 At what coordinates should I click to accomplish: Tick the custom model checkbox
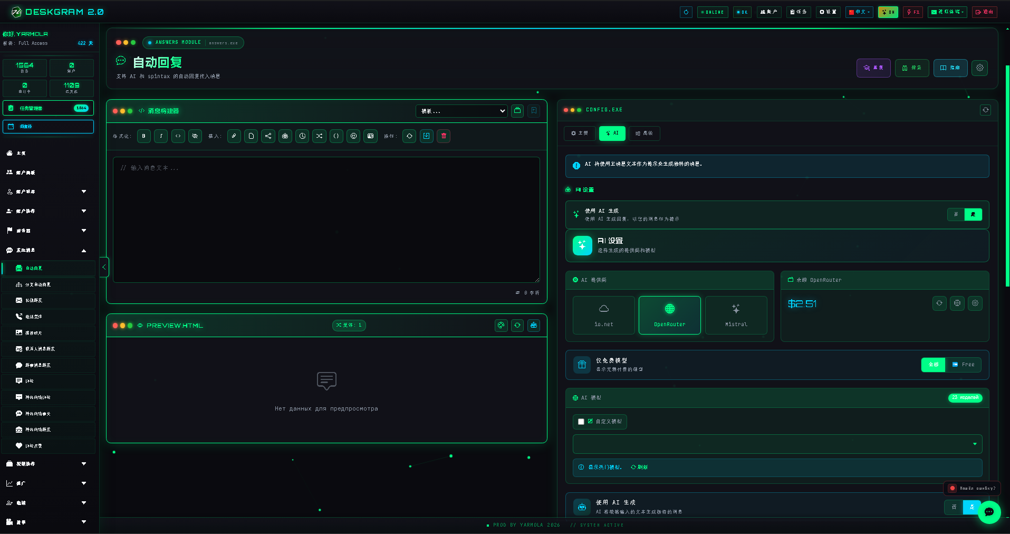581,422
